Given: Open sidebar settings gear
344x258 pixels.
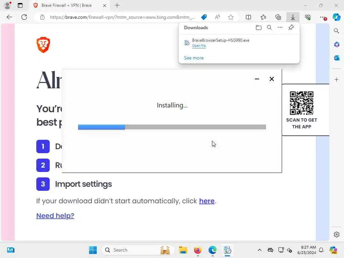Looking at the screenshot, I should [x=337, y=234].
